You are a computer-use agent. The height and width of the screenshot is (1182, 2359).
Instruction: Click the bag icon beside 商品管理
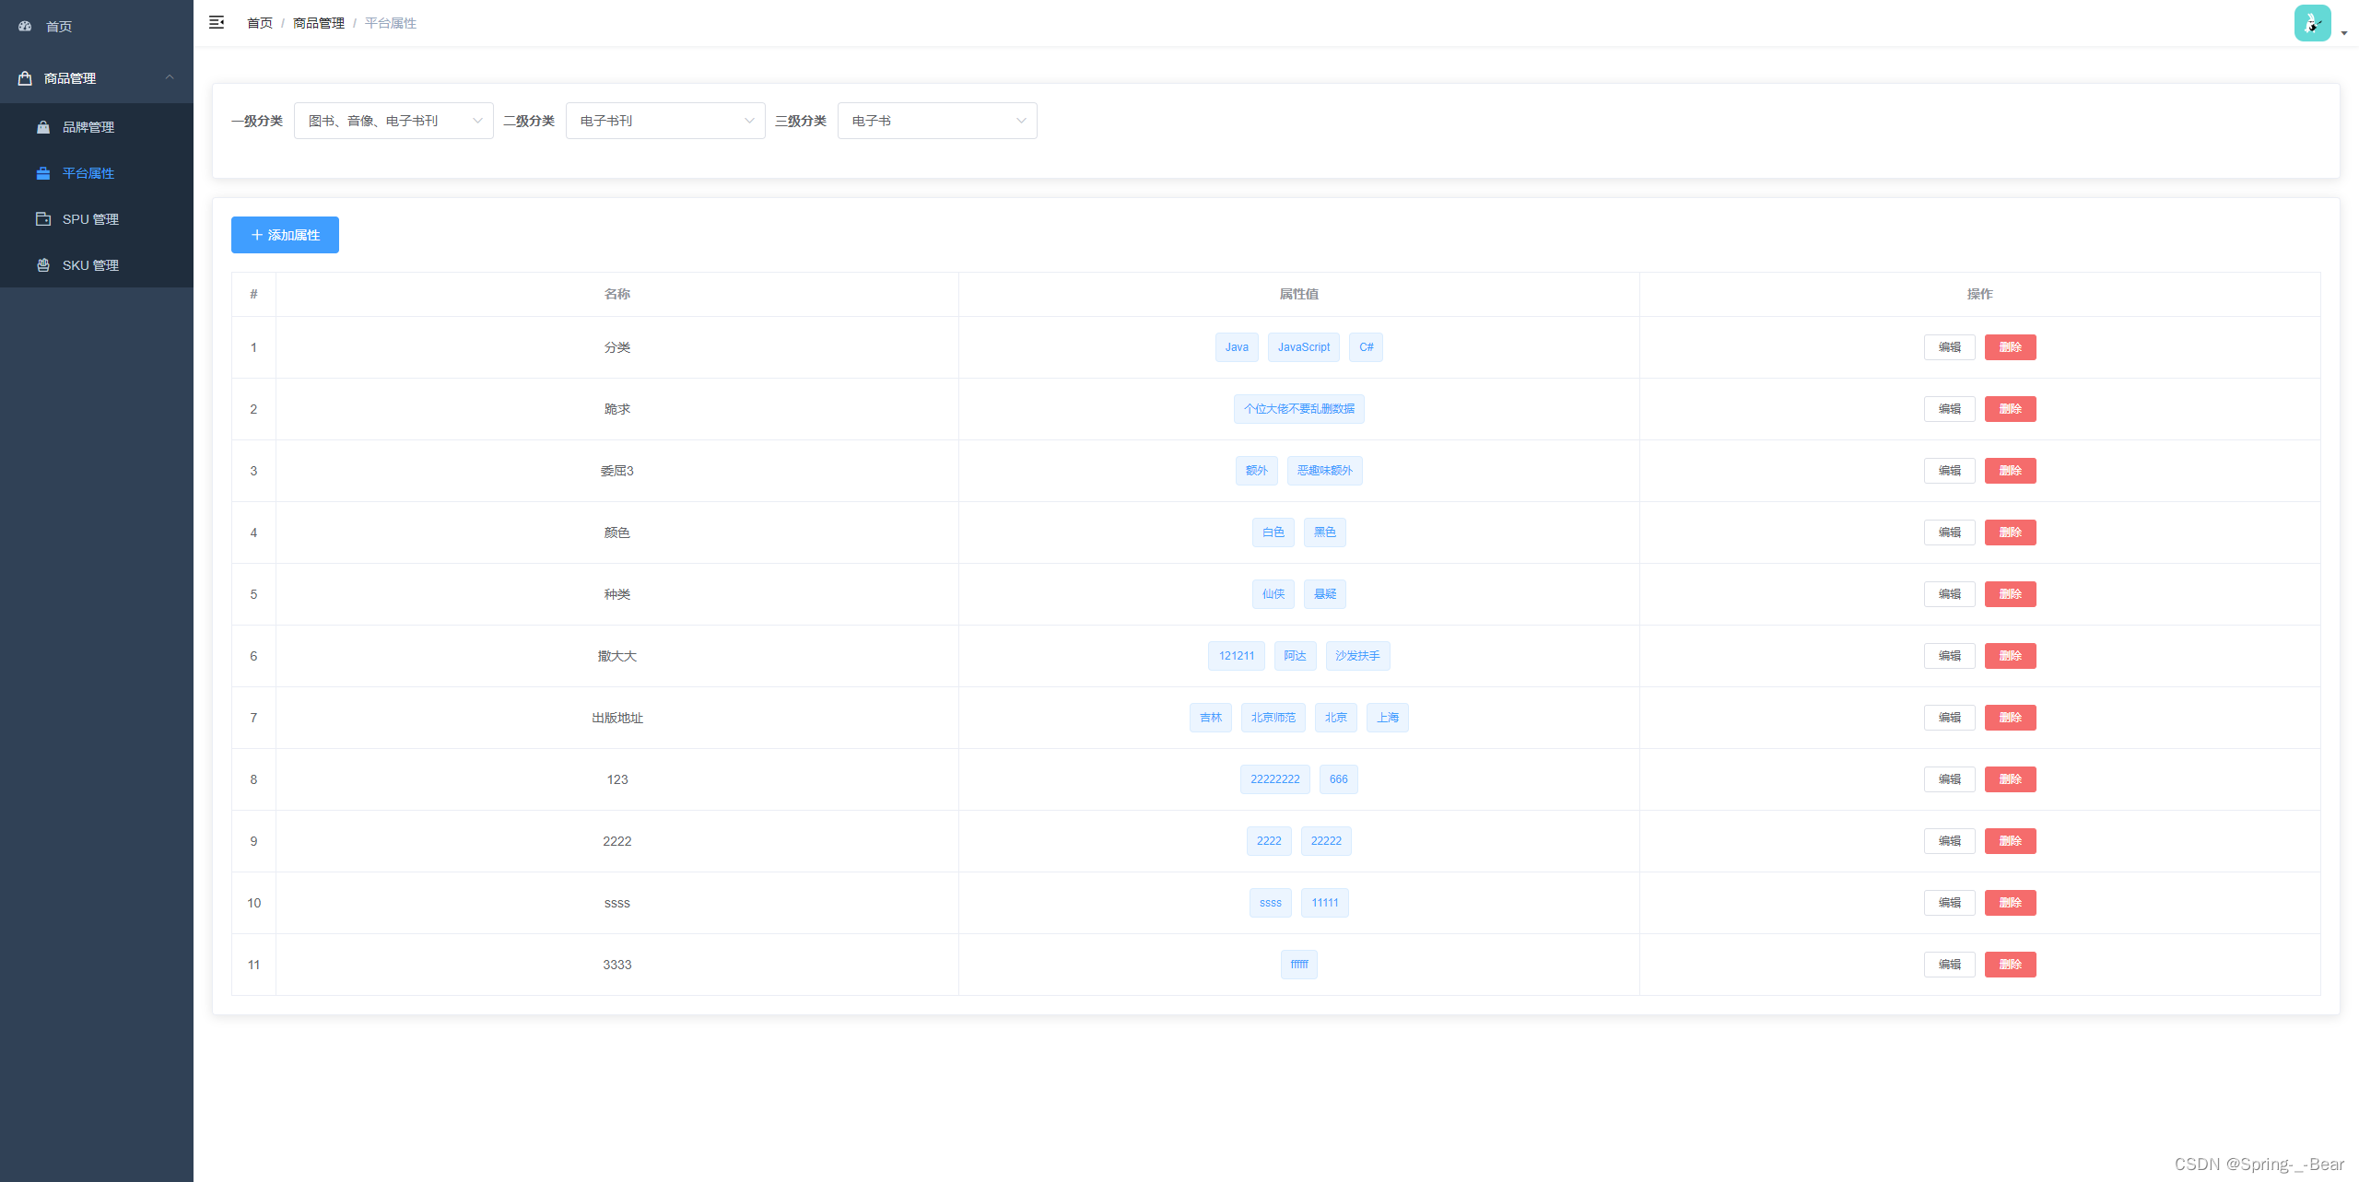click(x=25, y=78)
